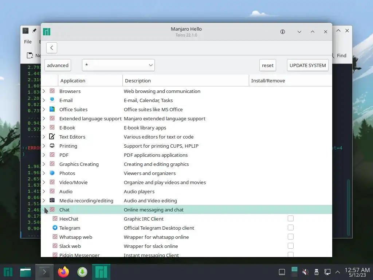Launch Firefox from the taskbar
Viewport: 373px width, 280px height.
[63, 272]
